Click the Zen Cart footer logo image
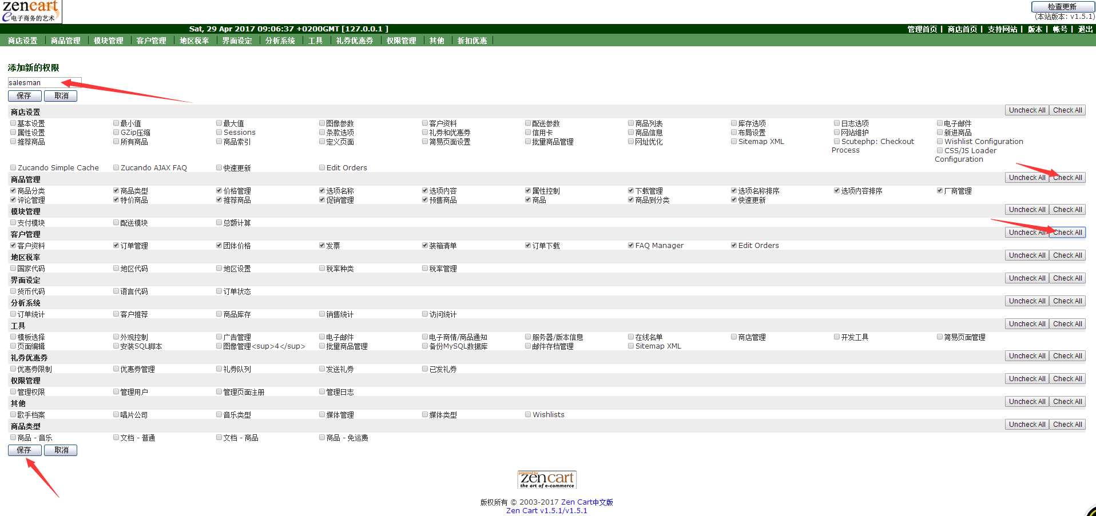Screen dimensions: 1096x516 [x=546, y=479]
